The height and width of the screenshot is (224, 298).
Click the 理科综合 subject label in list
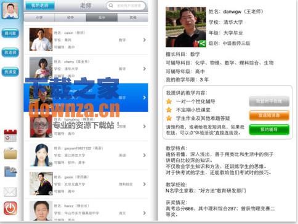pos(126,184)
